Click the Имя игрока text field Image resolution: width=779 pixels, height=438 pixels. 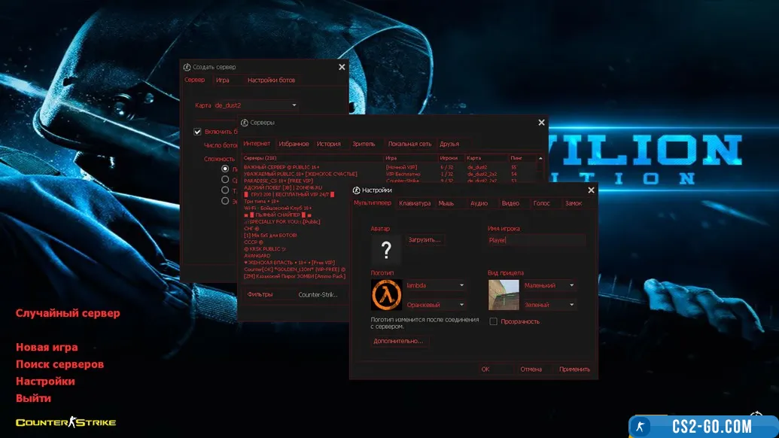pos(536,241)
